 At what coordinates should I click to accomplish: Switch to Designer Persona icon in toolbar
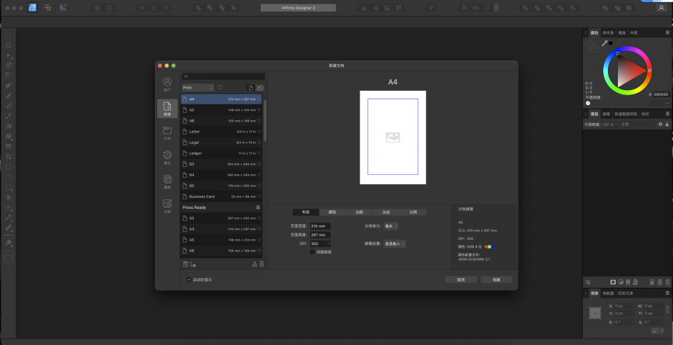tap(32, 7)
